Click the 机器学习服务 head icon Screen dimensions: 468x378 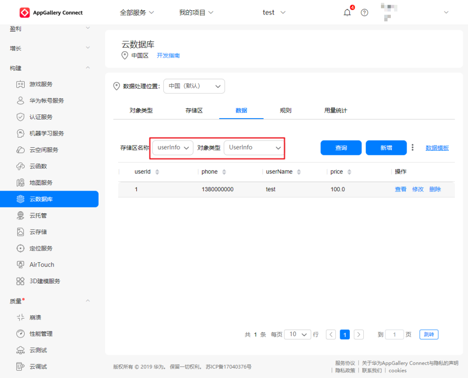tap(20, 133)
